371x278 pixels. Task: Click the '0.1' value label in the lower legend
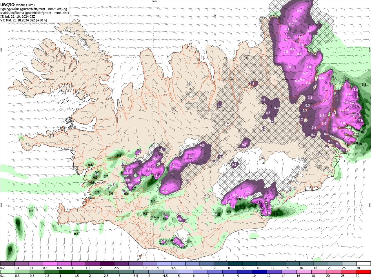pos(2,276)
